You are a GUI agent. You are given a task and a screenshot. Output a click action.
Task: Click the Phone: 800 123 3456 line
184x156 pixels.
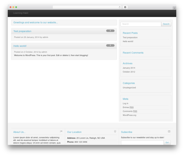tap(77, 142)
